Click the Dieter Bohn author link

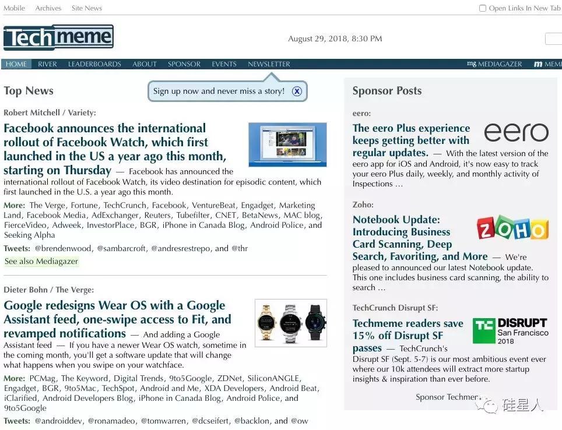[26, 290]
